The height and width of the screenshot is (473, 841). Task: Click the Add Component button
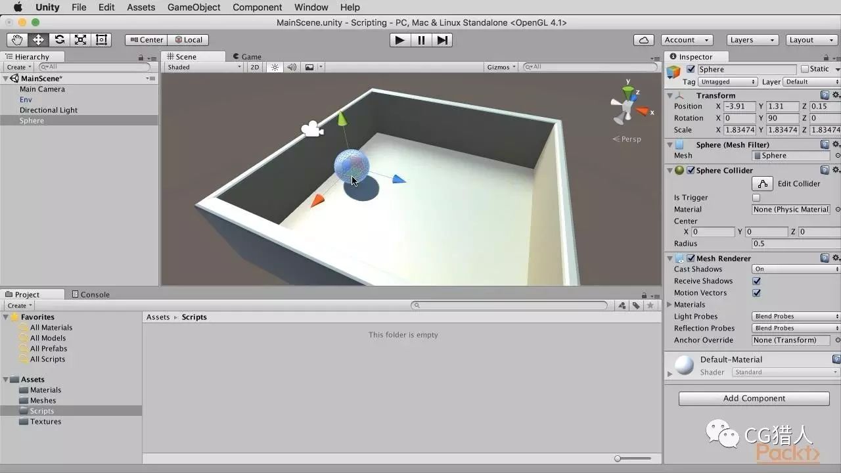[x=754, y=398]
